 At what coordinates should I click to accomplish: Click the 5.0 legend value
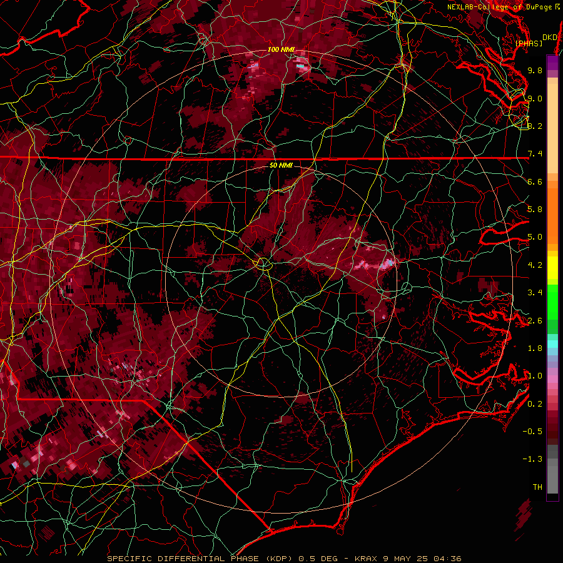click(x=535, y=237)
